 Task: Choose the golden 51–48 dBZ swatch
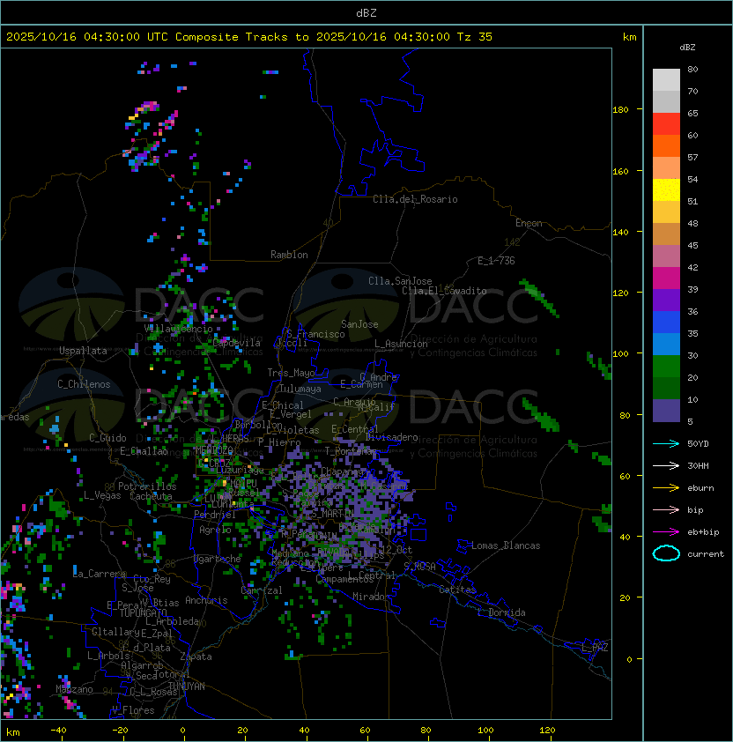click(666, 212)
